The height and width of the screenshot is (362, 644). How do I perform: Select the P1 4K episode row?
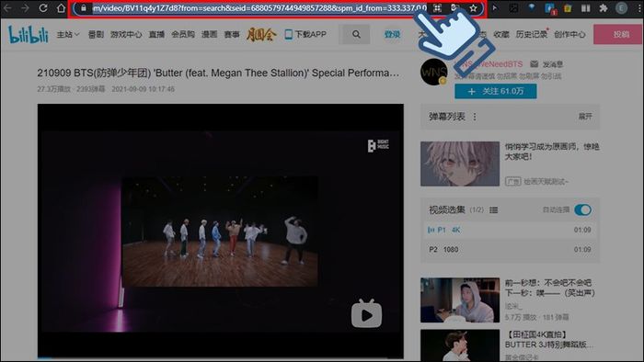(x=510, y=230)
